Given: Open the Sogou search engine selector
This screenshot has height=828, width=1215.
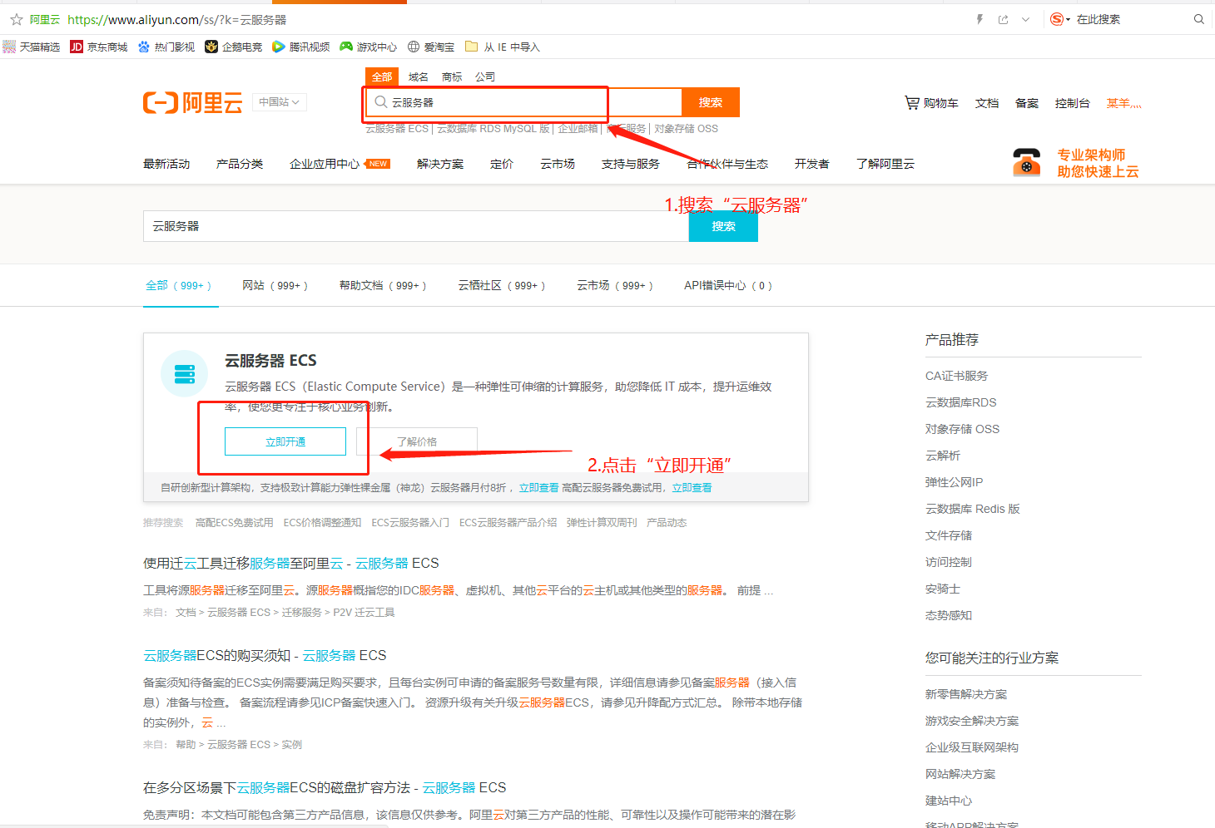Looking at the screenshot, I should [1059, 19].
